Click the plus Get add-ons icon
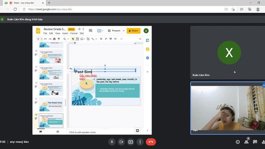Viewport: 265px width, 149px height. click(x=147, y=72)
